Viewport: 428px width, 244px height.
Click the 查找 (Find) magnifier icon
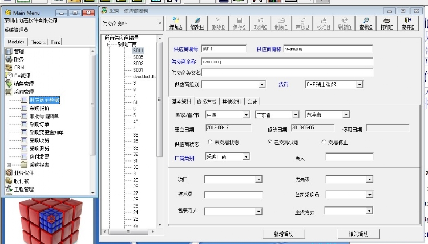pyautogui.click(x=366, y=23)
